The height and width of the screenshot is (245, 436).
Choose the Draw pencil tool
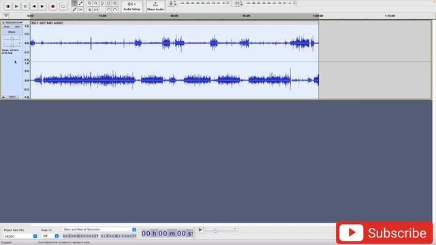pyautogui.click(x=74, y=10)
